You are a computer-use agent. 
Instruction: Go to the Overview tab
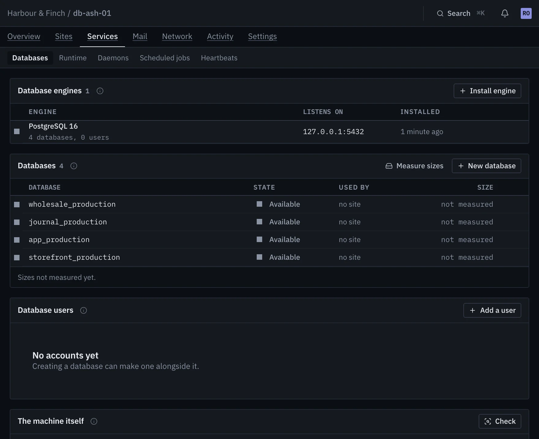coord(24,36)
